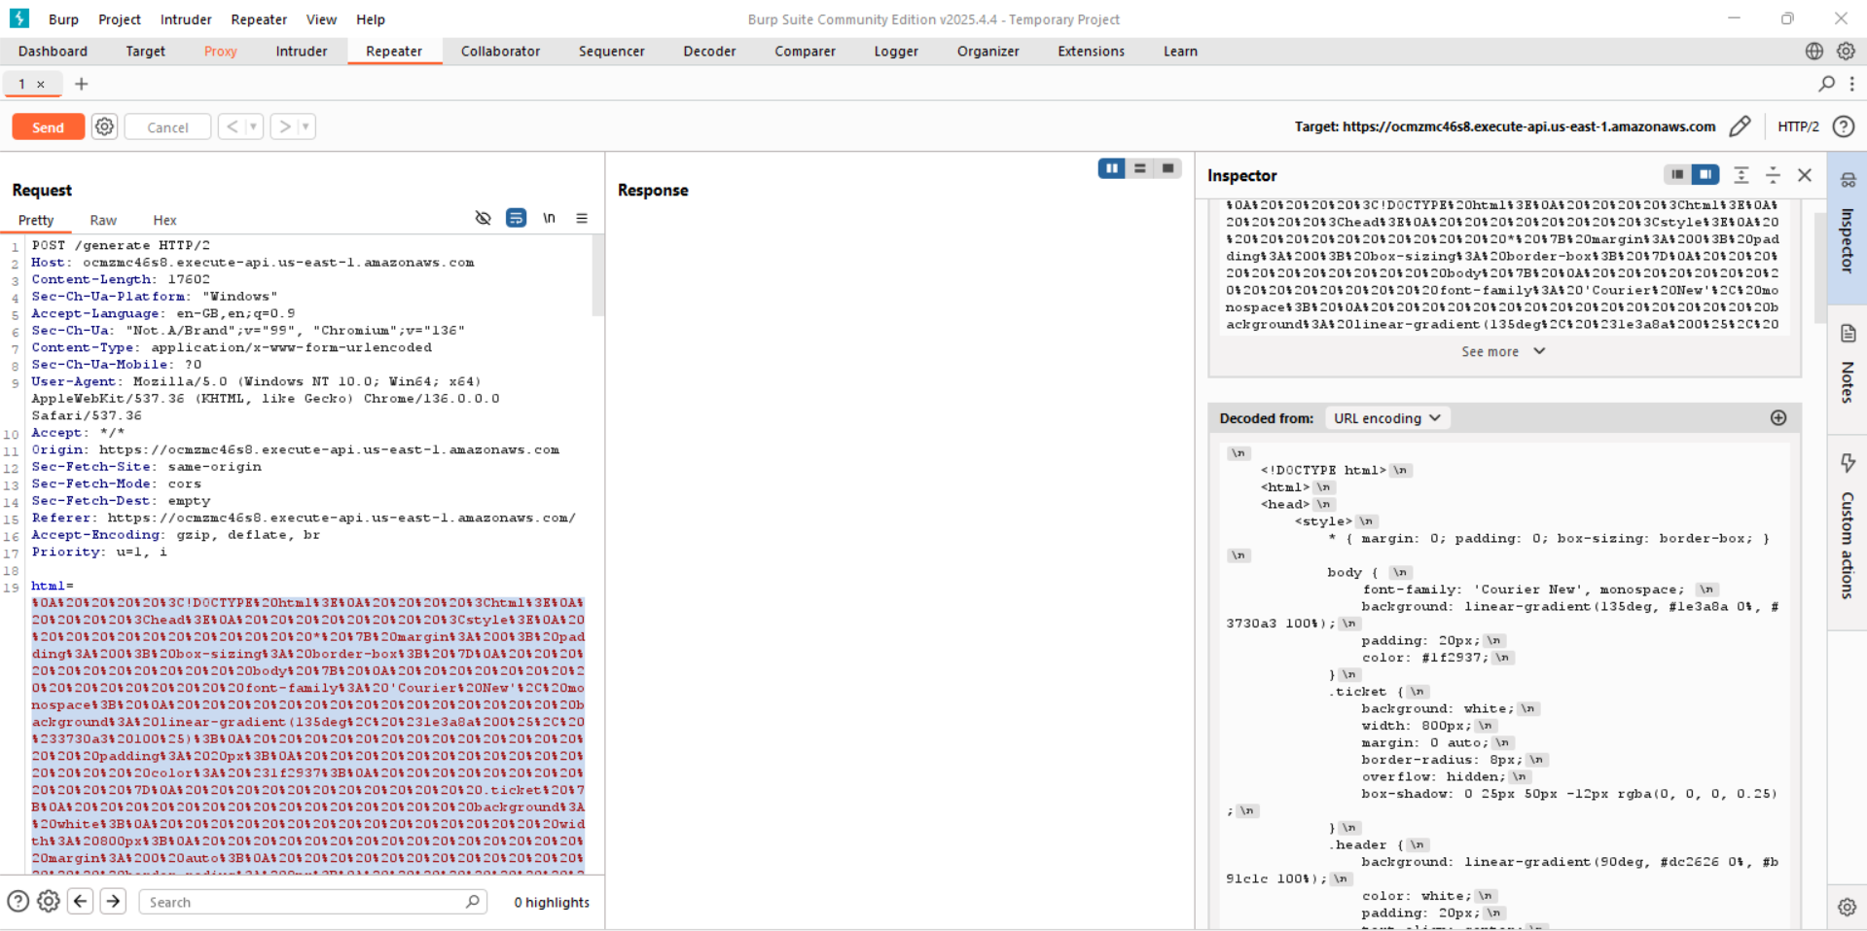1867x931 pixels.
Task: Switch to the Logger tab
Action: pyautogui.click(x=896, y=52)
